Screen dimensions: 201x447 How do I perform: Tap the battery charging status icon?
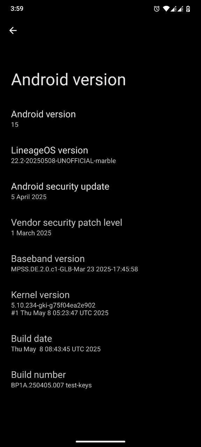point(188,9)
